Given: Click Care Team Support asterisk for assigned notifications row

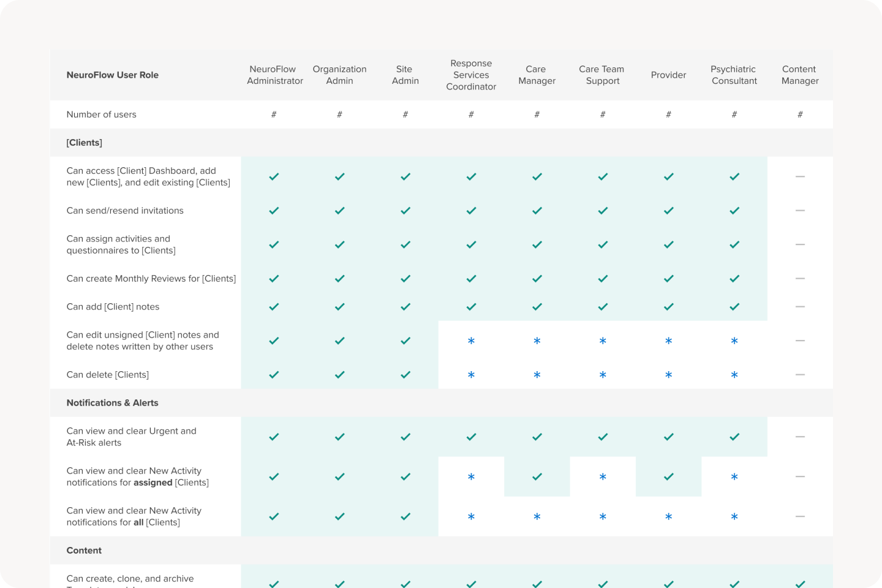Looking at the screenshot, I should 603,477.
